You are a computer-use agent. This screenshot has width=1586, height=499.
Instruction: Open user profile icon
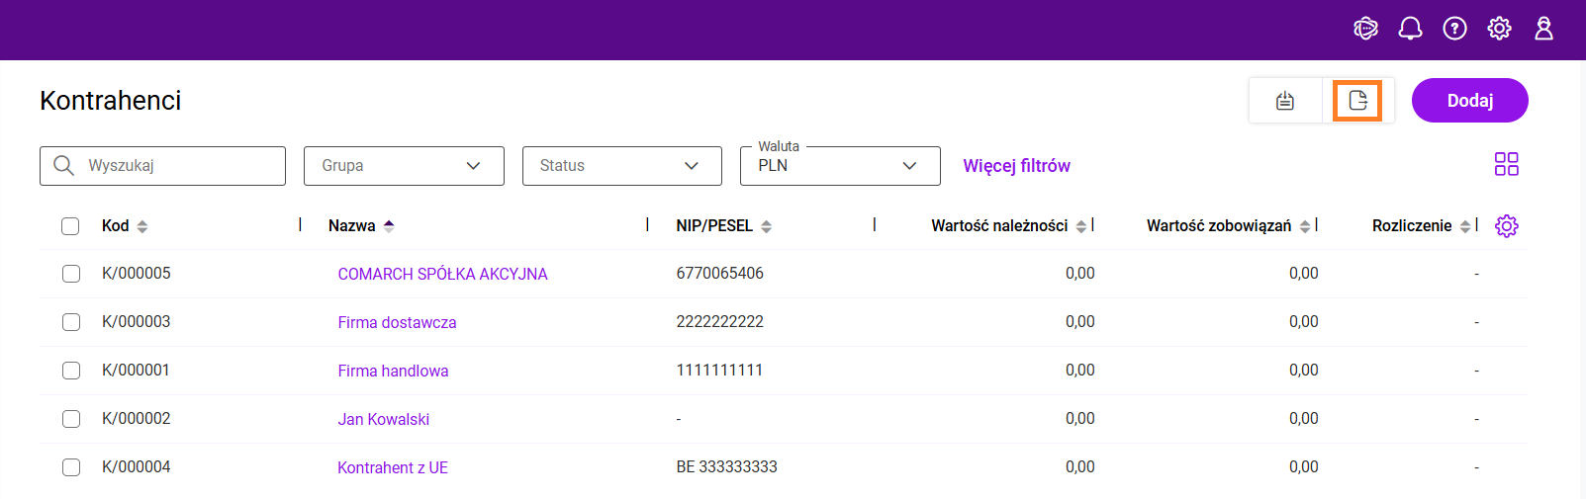pos(1543,29)
